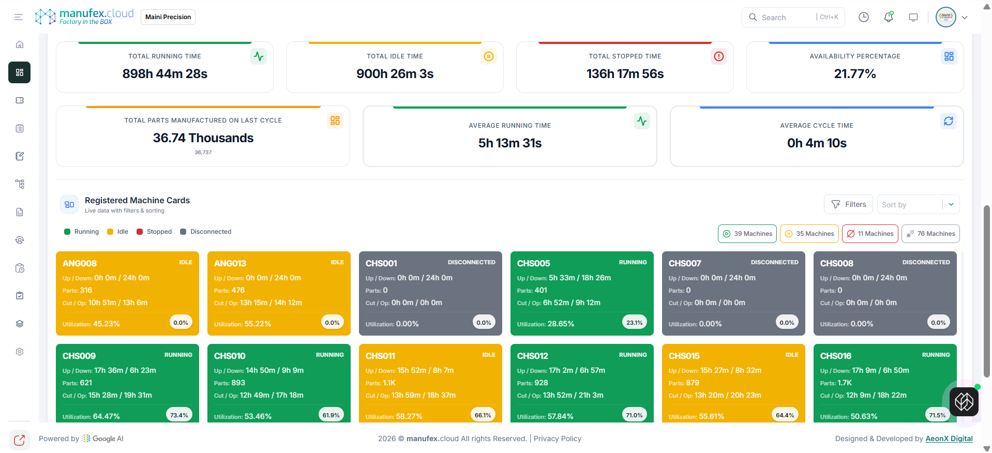Click the Search input field
The height and width of the screenshot is (453, 992).
tap(786, 17)
